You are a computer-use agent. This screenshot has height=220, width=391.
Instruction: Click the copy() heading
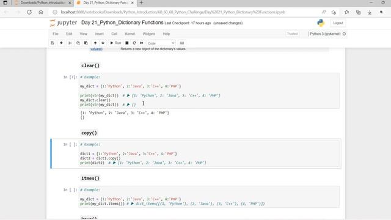89,133
